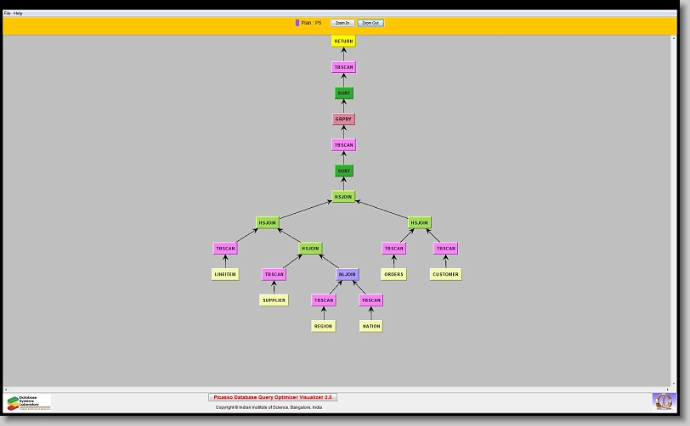Click the TBSCAN node directly below RETURN
The width and height of the screenshot is (690, 426).
click(x=343, y=67)
